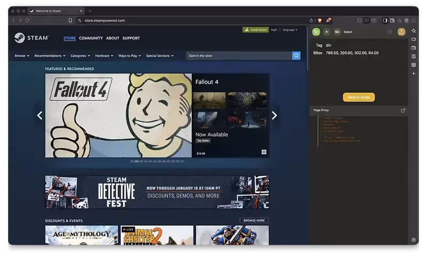This screenshot has width=427, height=255.
Task: Toggle the browser sidebar panel icon
Action: coord(385,20)
